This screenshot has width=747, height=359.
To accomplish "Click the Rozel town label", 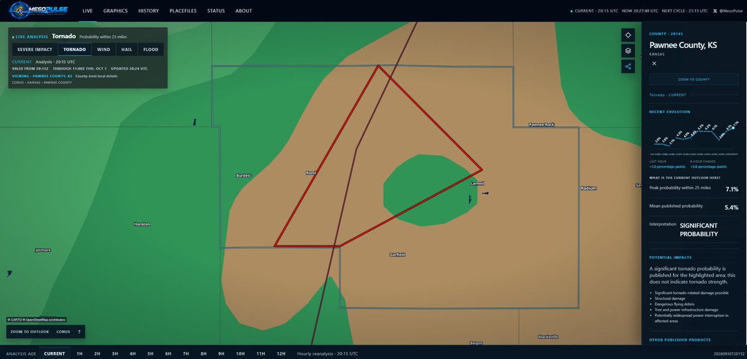I will click(x=311, y=172).
